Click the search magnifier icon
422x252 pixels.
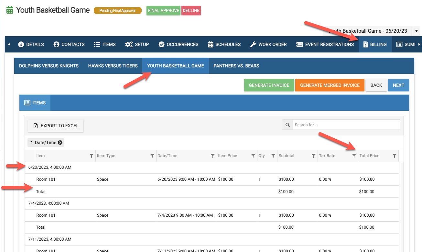tap(287, 125)
